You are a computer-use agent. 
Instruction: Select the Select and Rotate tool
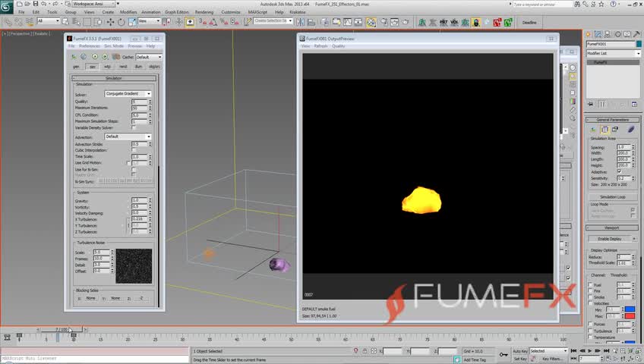coord(122,22)
